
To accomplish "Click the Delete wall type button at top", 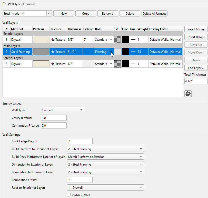I will coord(130,13).
